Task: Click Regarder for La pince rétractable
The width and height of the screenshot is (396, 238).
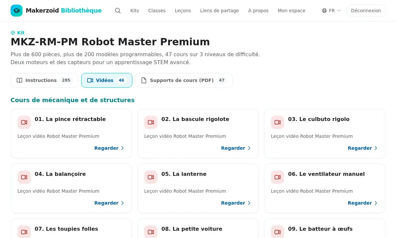Action: tap(110, 148)
